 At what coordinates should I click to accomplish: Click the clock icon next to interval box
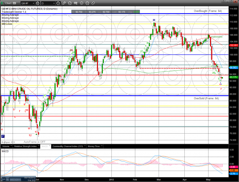point(58,3)
